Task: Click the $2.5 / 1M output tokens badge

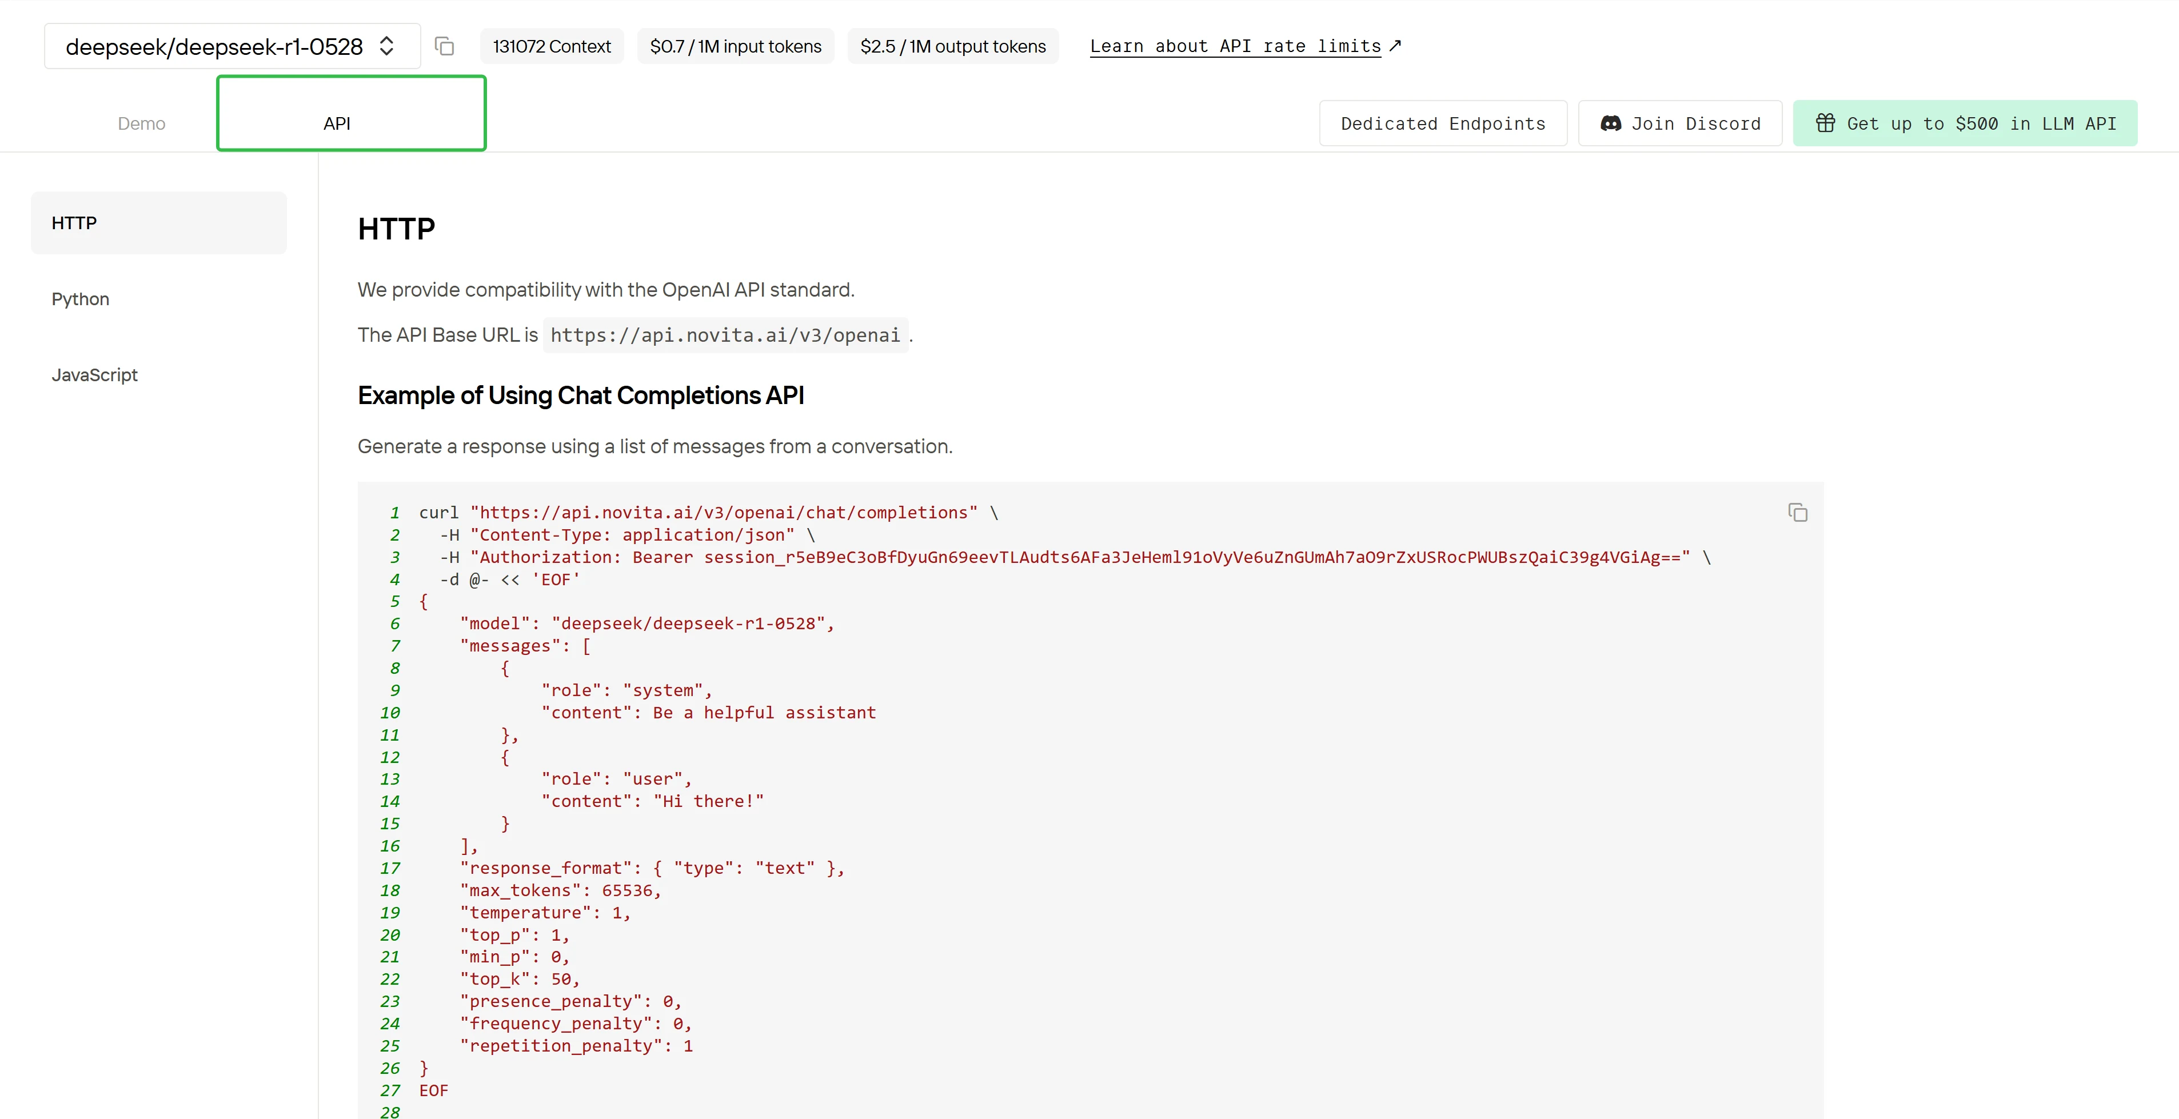Action: [x=952, y=46]
